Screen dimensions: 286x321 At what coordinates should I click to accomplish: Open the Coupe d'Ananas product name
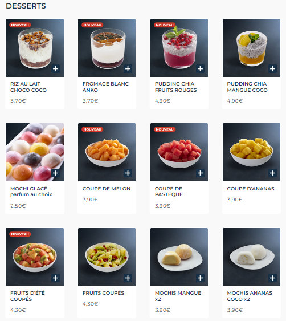point(251,189)
